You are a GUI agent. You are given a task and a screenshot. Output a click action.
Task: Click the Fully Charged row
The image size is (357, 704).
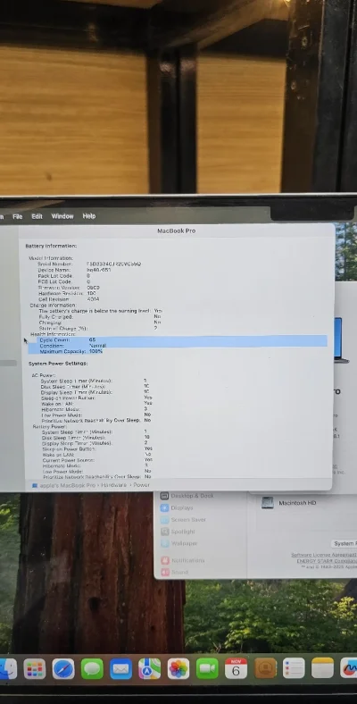click(100, 316)
